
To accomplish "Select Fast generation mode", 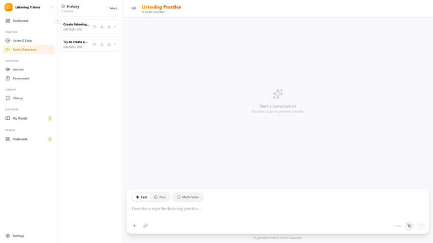I will [141, 197].
